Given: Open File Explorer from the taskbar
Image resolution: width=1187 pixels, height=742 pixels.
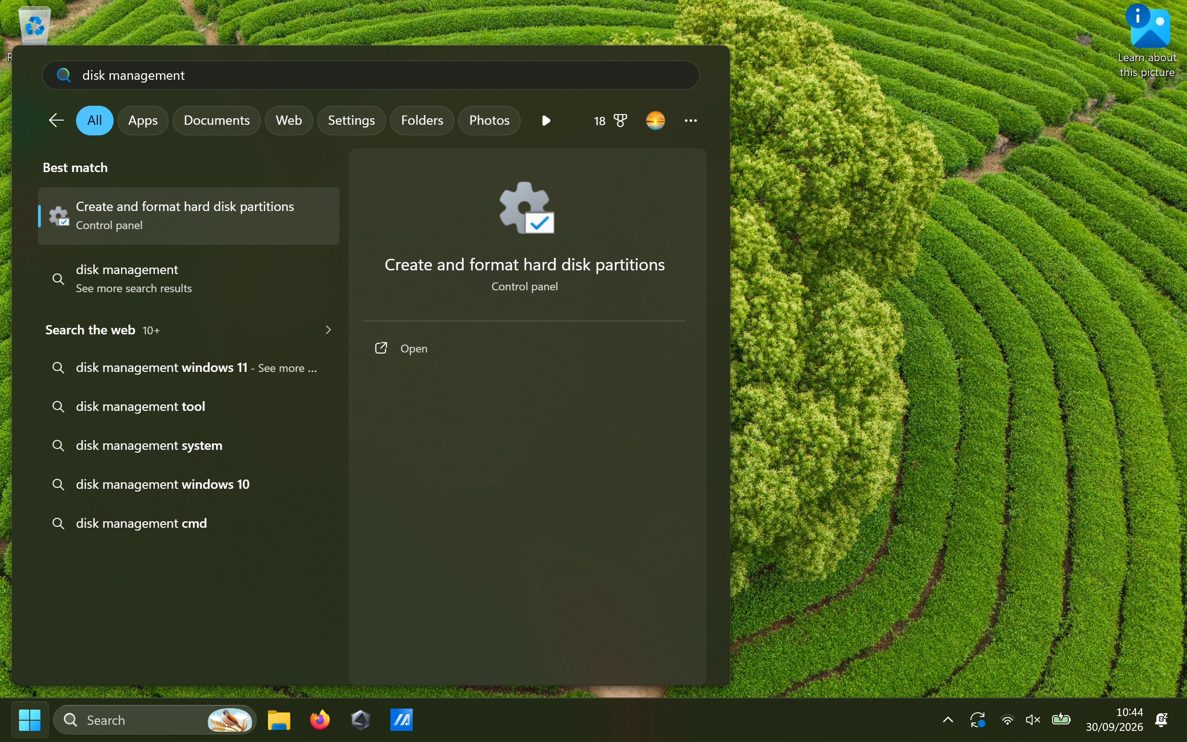Looking at the screenshot, I should point(279,720).
